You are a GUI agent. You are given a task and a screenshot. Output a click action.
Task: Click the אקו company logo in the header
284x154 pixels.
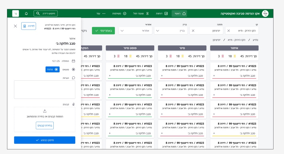click(x=265, y=14)
